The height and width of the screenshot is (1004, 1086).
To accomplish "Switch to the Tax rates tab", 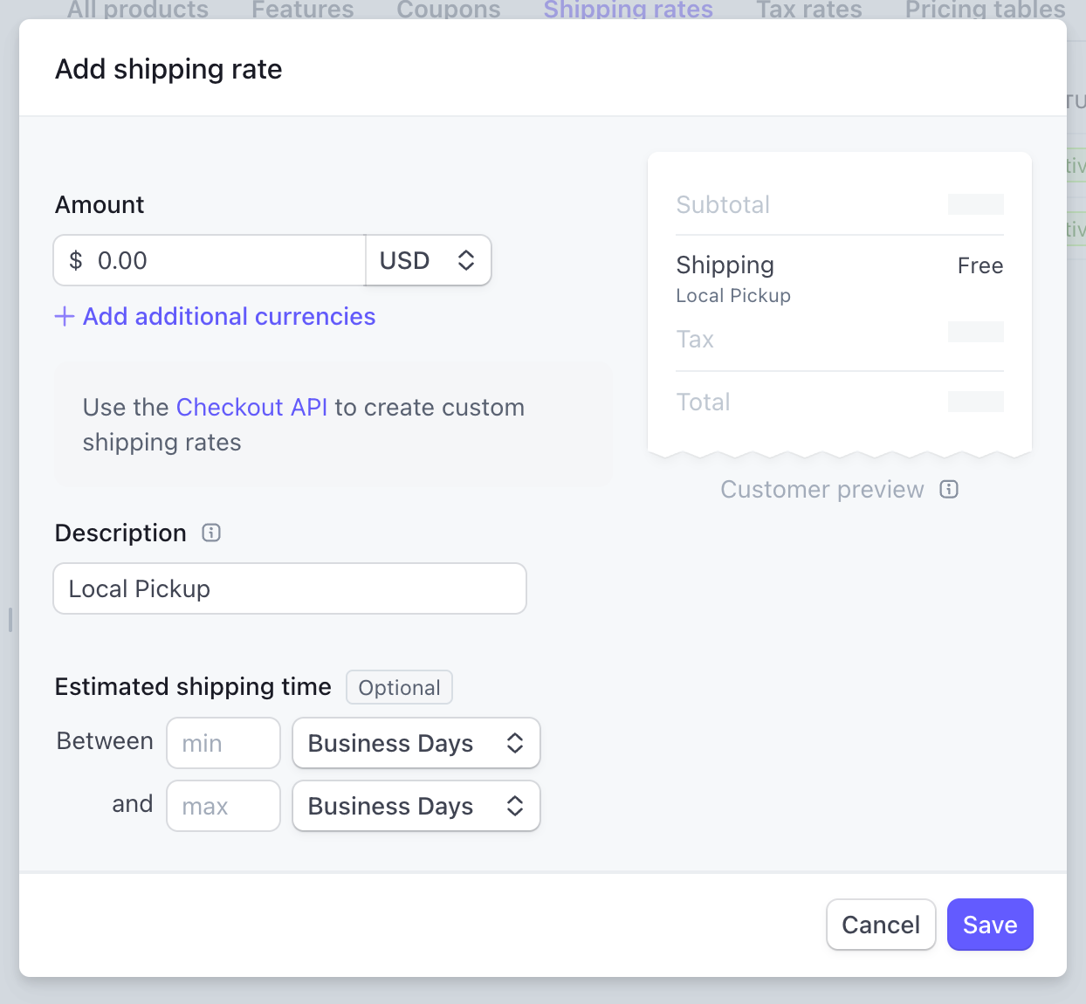I will point(808,10).
